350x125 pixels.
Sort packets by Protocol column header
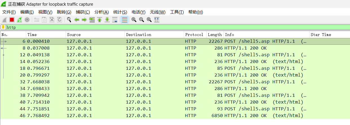pyautogui.click(x=194, y=35)
